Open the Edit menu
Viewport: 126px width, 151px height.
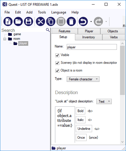[18, 12]
